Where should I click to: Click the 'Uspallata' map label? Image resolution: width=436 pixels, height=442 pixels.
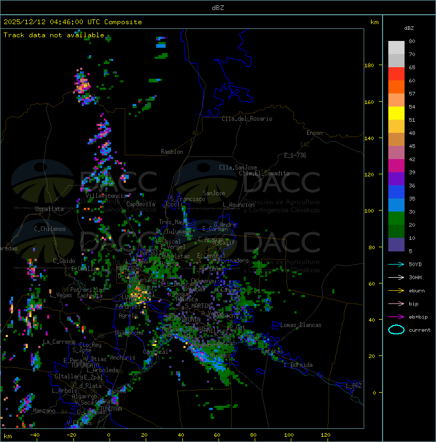49,209
